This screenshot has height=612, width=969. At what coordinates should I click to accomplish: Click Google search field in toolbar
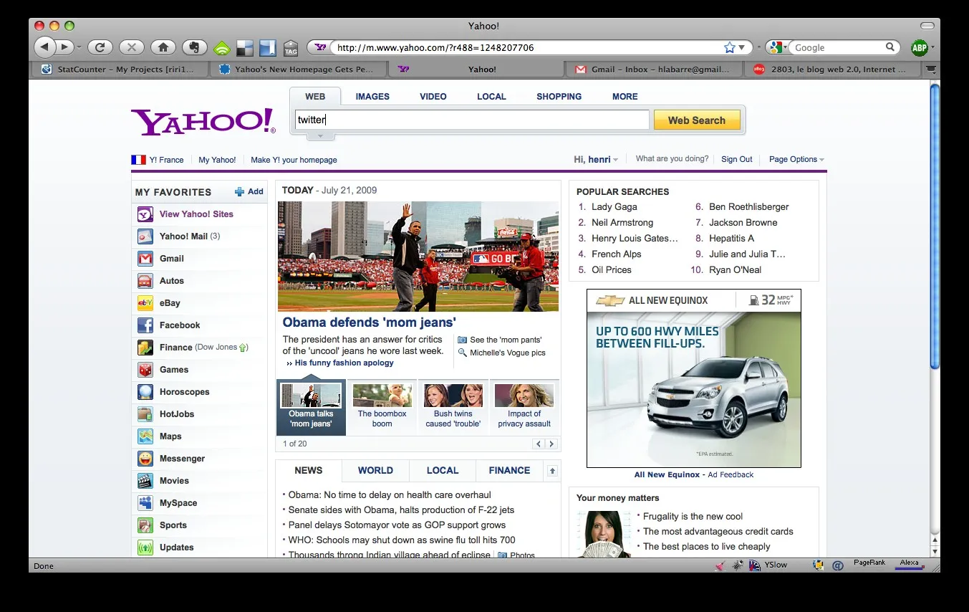[839, 47]
